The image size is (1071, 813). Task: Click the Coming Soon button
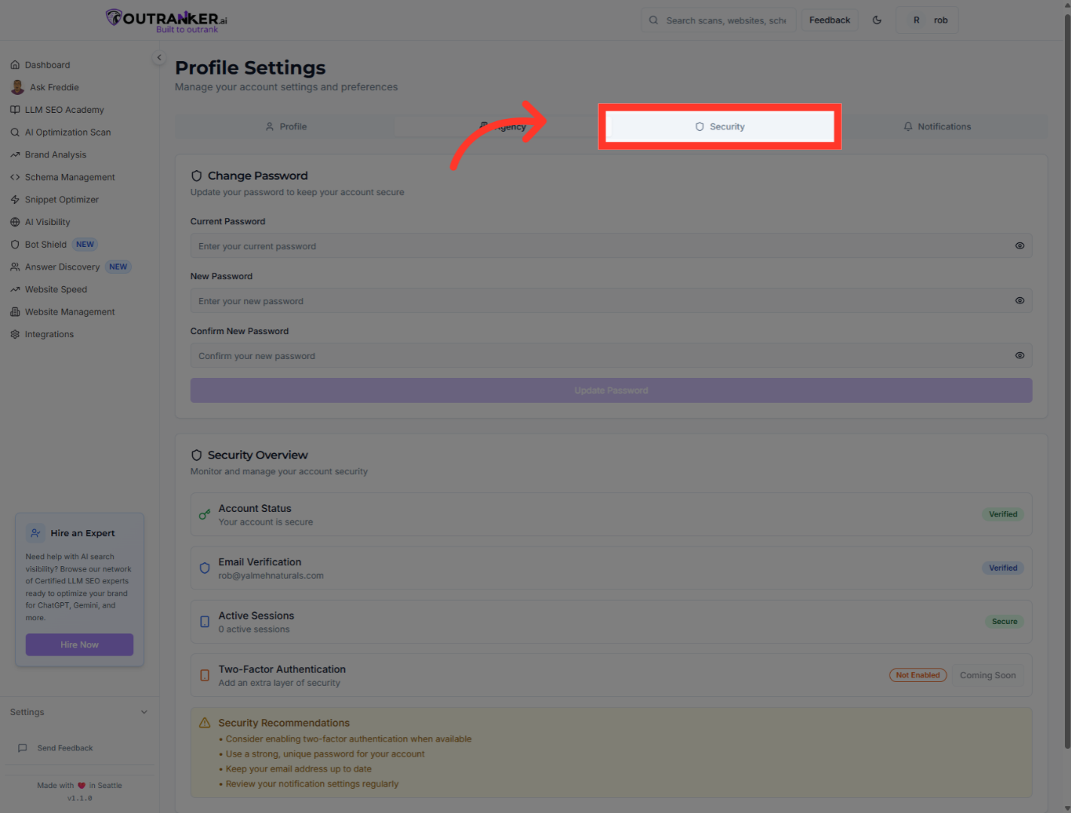click(x=987, y=675)
